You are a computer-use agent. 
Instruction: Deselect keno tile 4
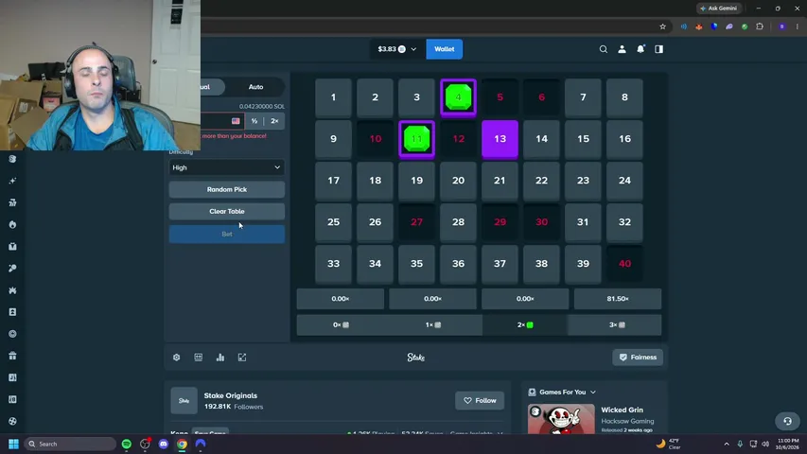click(458, 97)
